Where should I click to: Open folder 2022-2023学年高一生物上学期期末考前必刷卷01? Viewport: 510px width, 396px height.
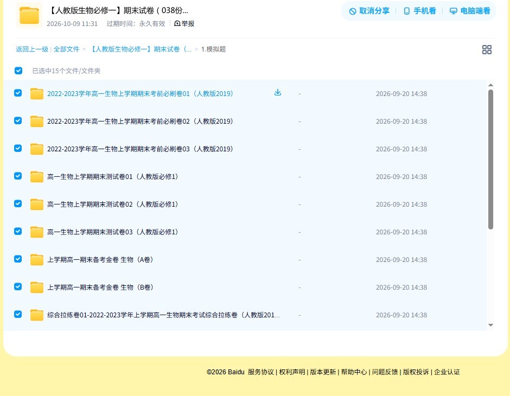click(x=140, y=94)
